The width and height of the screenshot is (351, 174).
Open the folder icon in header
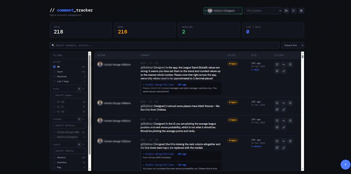click(x=286, y=11)
